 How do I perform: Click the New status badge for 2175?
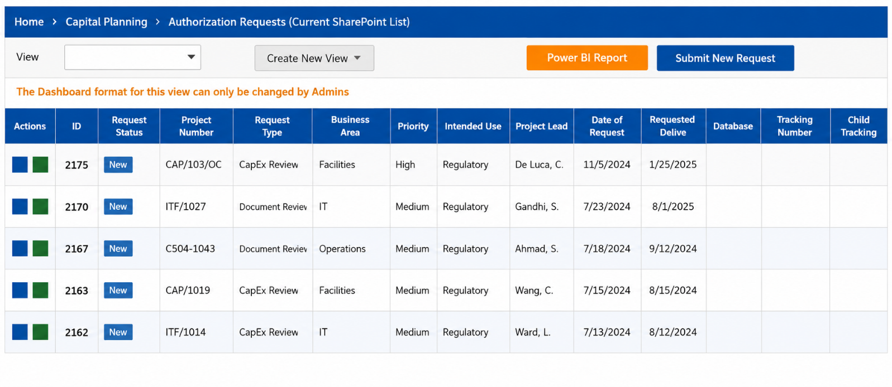tap(118, 165)
